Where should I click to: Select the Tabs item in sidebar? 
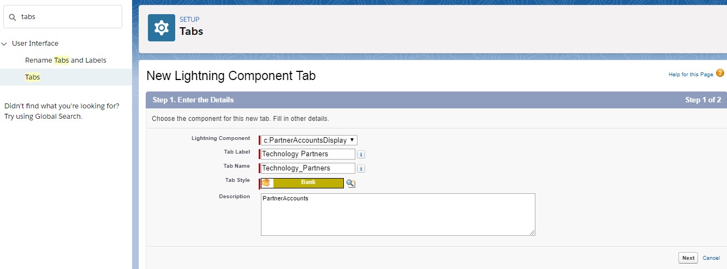[x=33, y=77]
